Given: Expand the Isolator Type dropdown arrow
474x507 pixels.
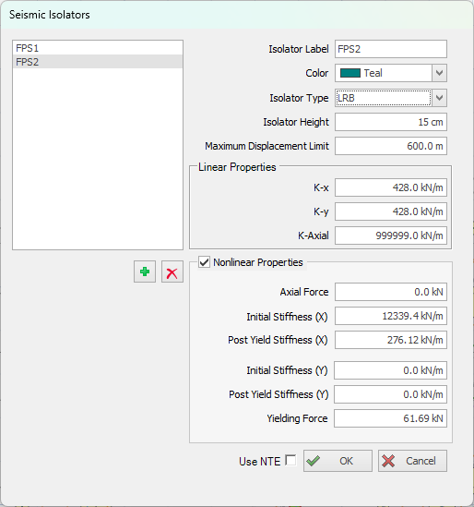Looking at the screenshot, I should [x=440, y=98].
